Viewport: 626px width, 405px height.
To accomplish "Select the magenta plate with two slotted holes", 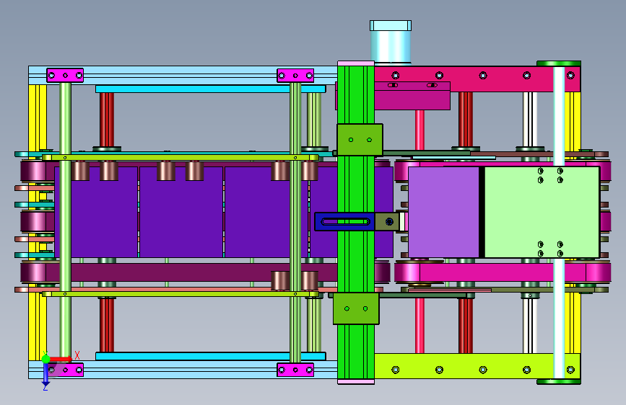I will pyautogui.click(x=412, y=96).
